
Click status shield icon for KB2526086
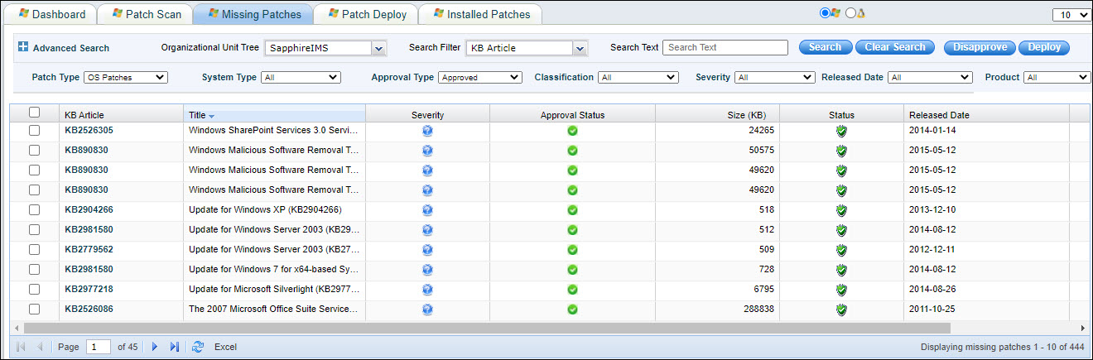841,309
